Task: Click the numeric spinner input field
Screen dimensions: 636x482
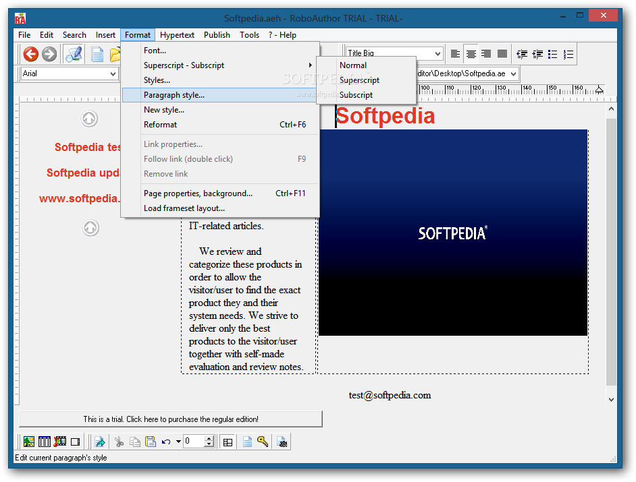Action: tap(194, 442)
